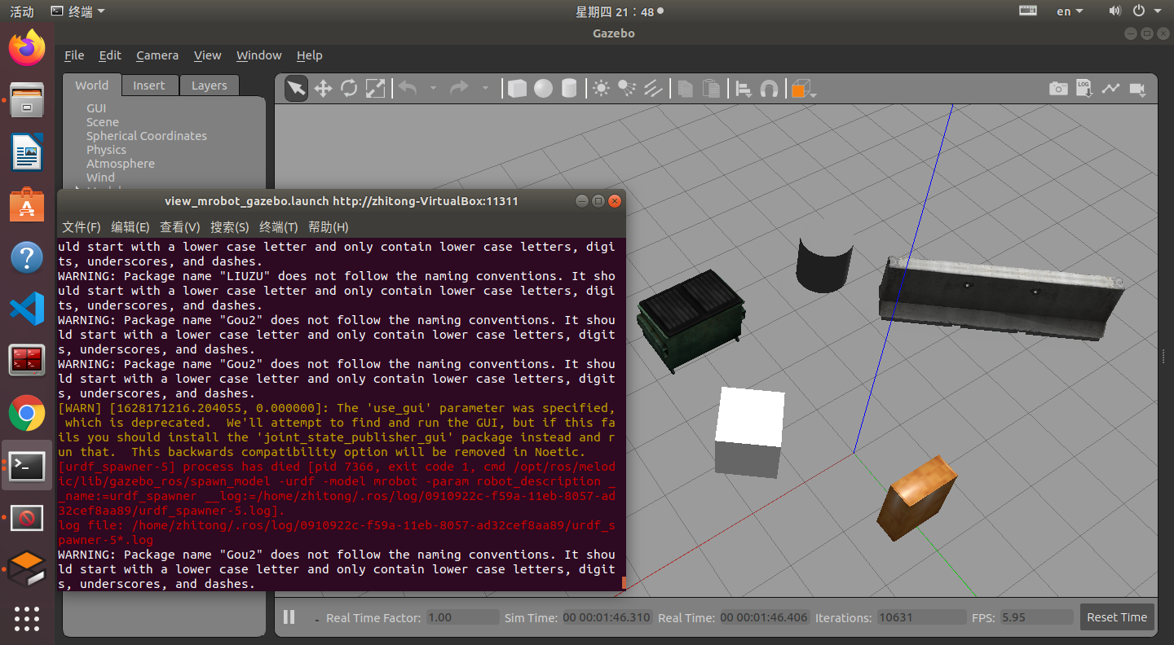
Task: Select the Translate mode tool
Action: (323, 89)
